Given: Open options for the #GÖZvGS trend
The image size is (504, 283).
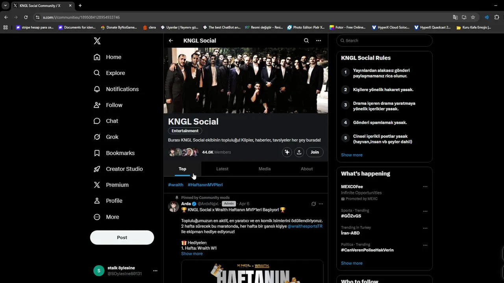Looking at the screenshot, I should coord(425,211).
